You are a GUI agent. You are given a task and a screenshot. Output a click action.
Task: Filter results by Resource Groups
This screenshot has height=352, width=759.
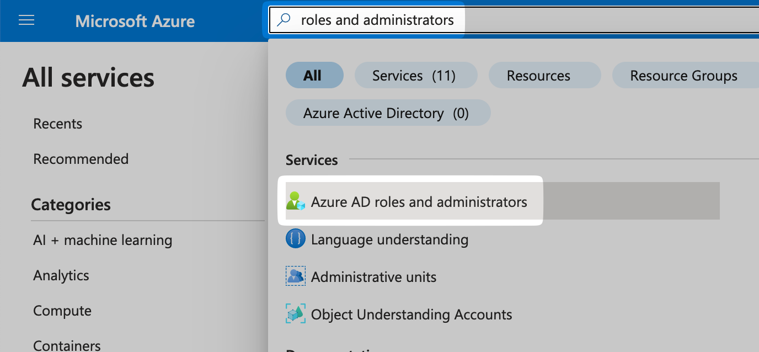686,76
